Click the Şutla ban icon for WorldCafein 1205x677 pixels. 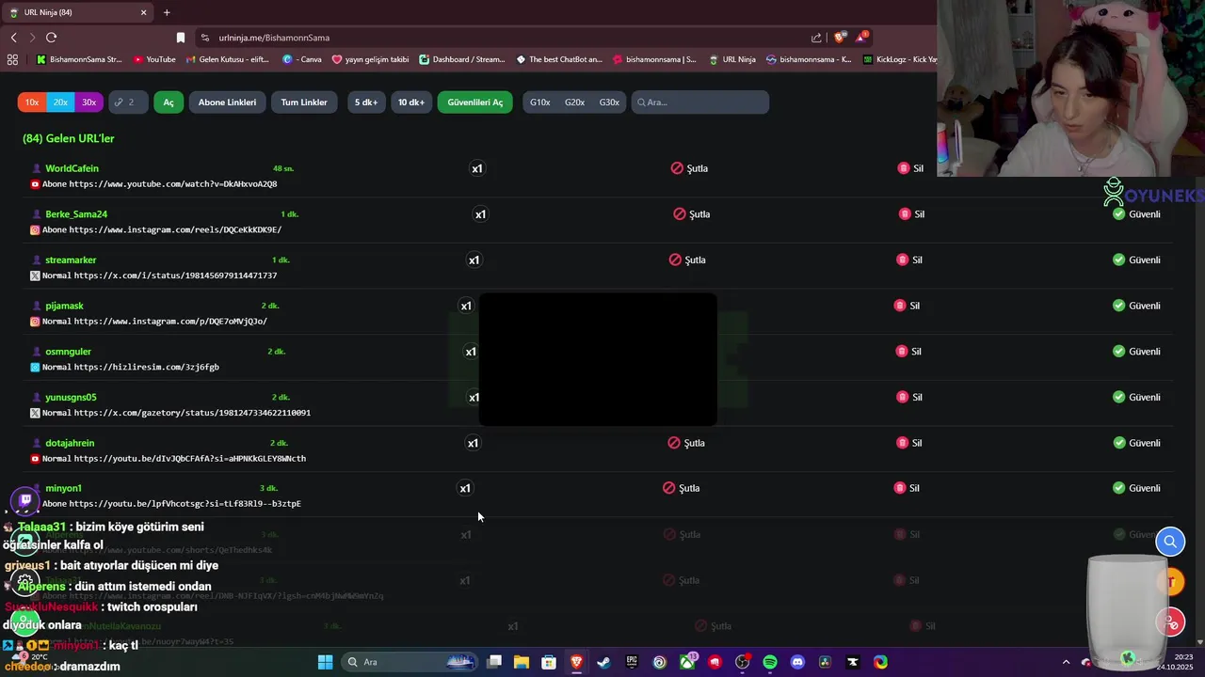677,168
